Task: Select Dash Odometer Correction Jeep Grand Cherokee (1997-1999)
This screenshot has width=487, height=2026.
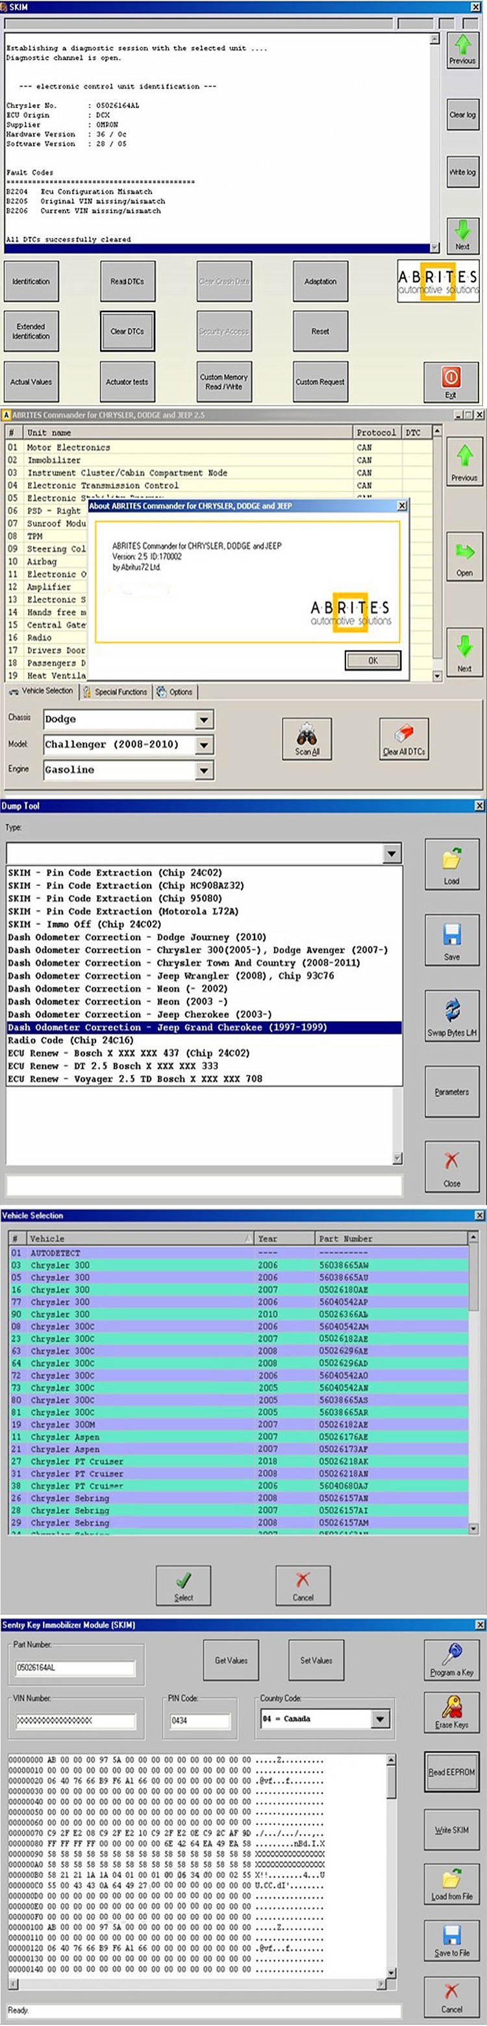Action: tap(205, 1027)
